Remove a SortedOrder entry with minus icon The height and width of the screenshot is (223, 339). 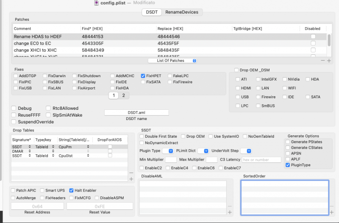(x=332, y=206)
